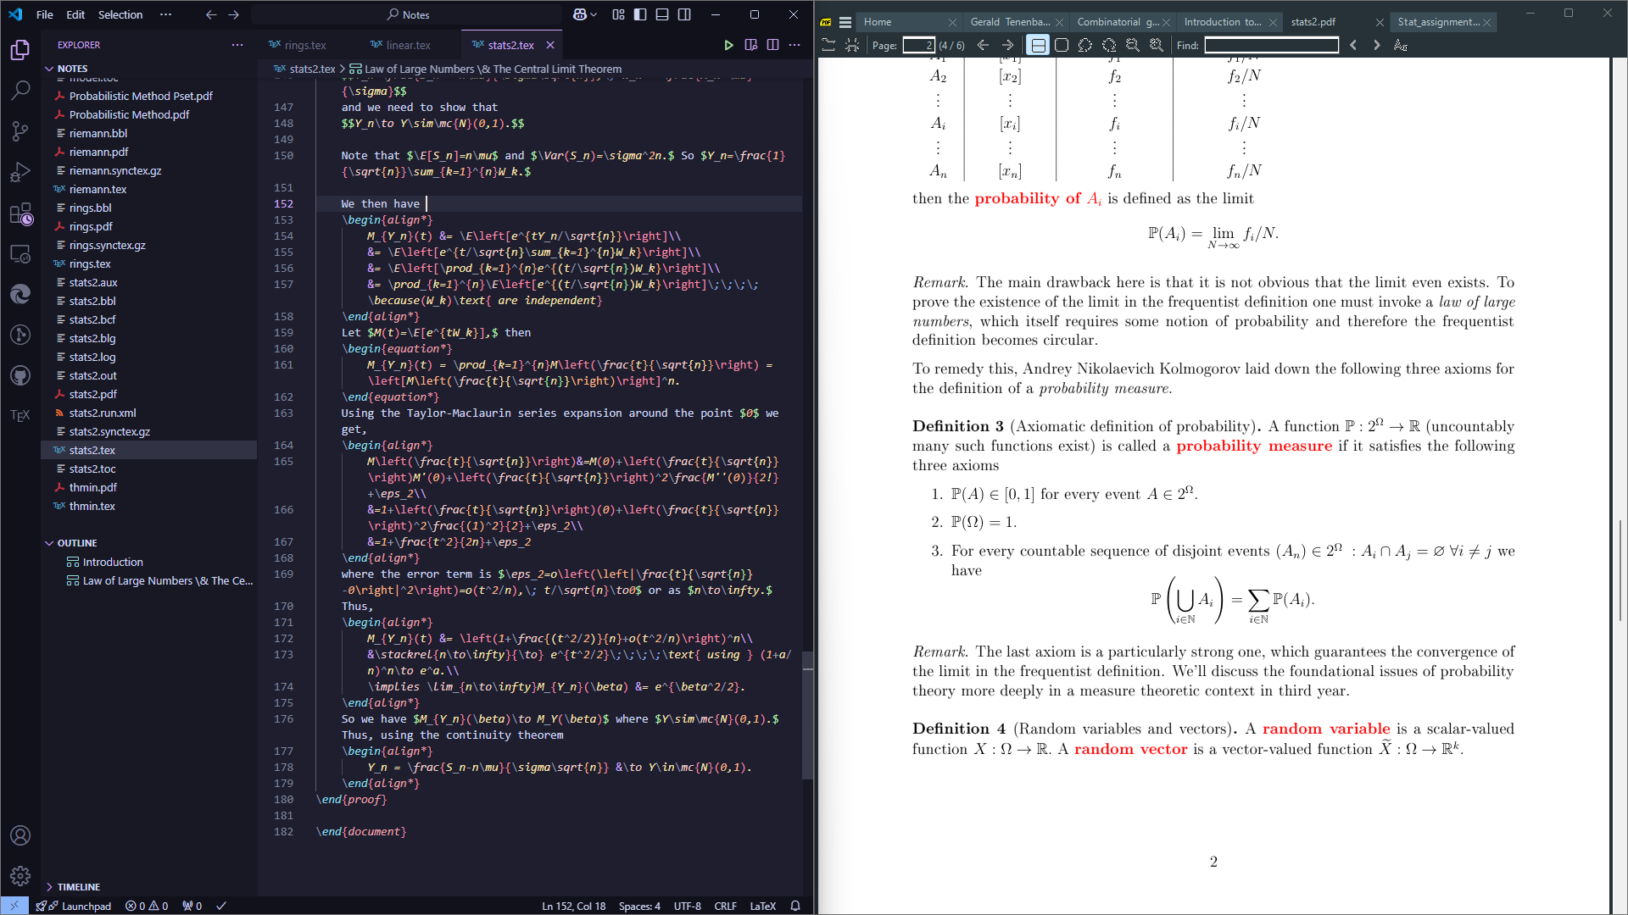Open the Search view in activity bar
Image resolution: width=1628 pixels, height=915 pixels.
point(20,90)
